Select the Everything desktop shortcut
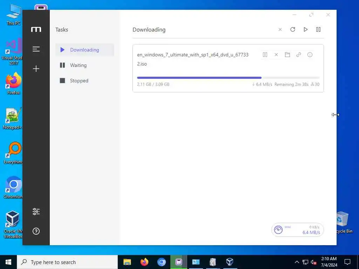The width and height of the screenshot is (359, 269). tap(13, 153)
